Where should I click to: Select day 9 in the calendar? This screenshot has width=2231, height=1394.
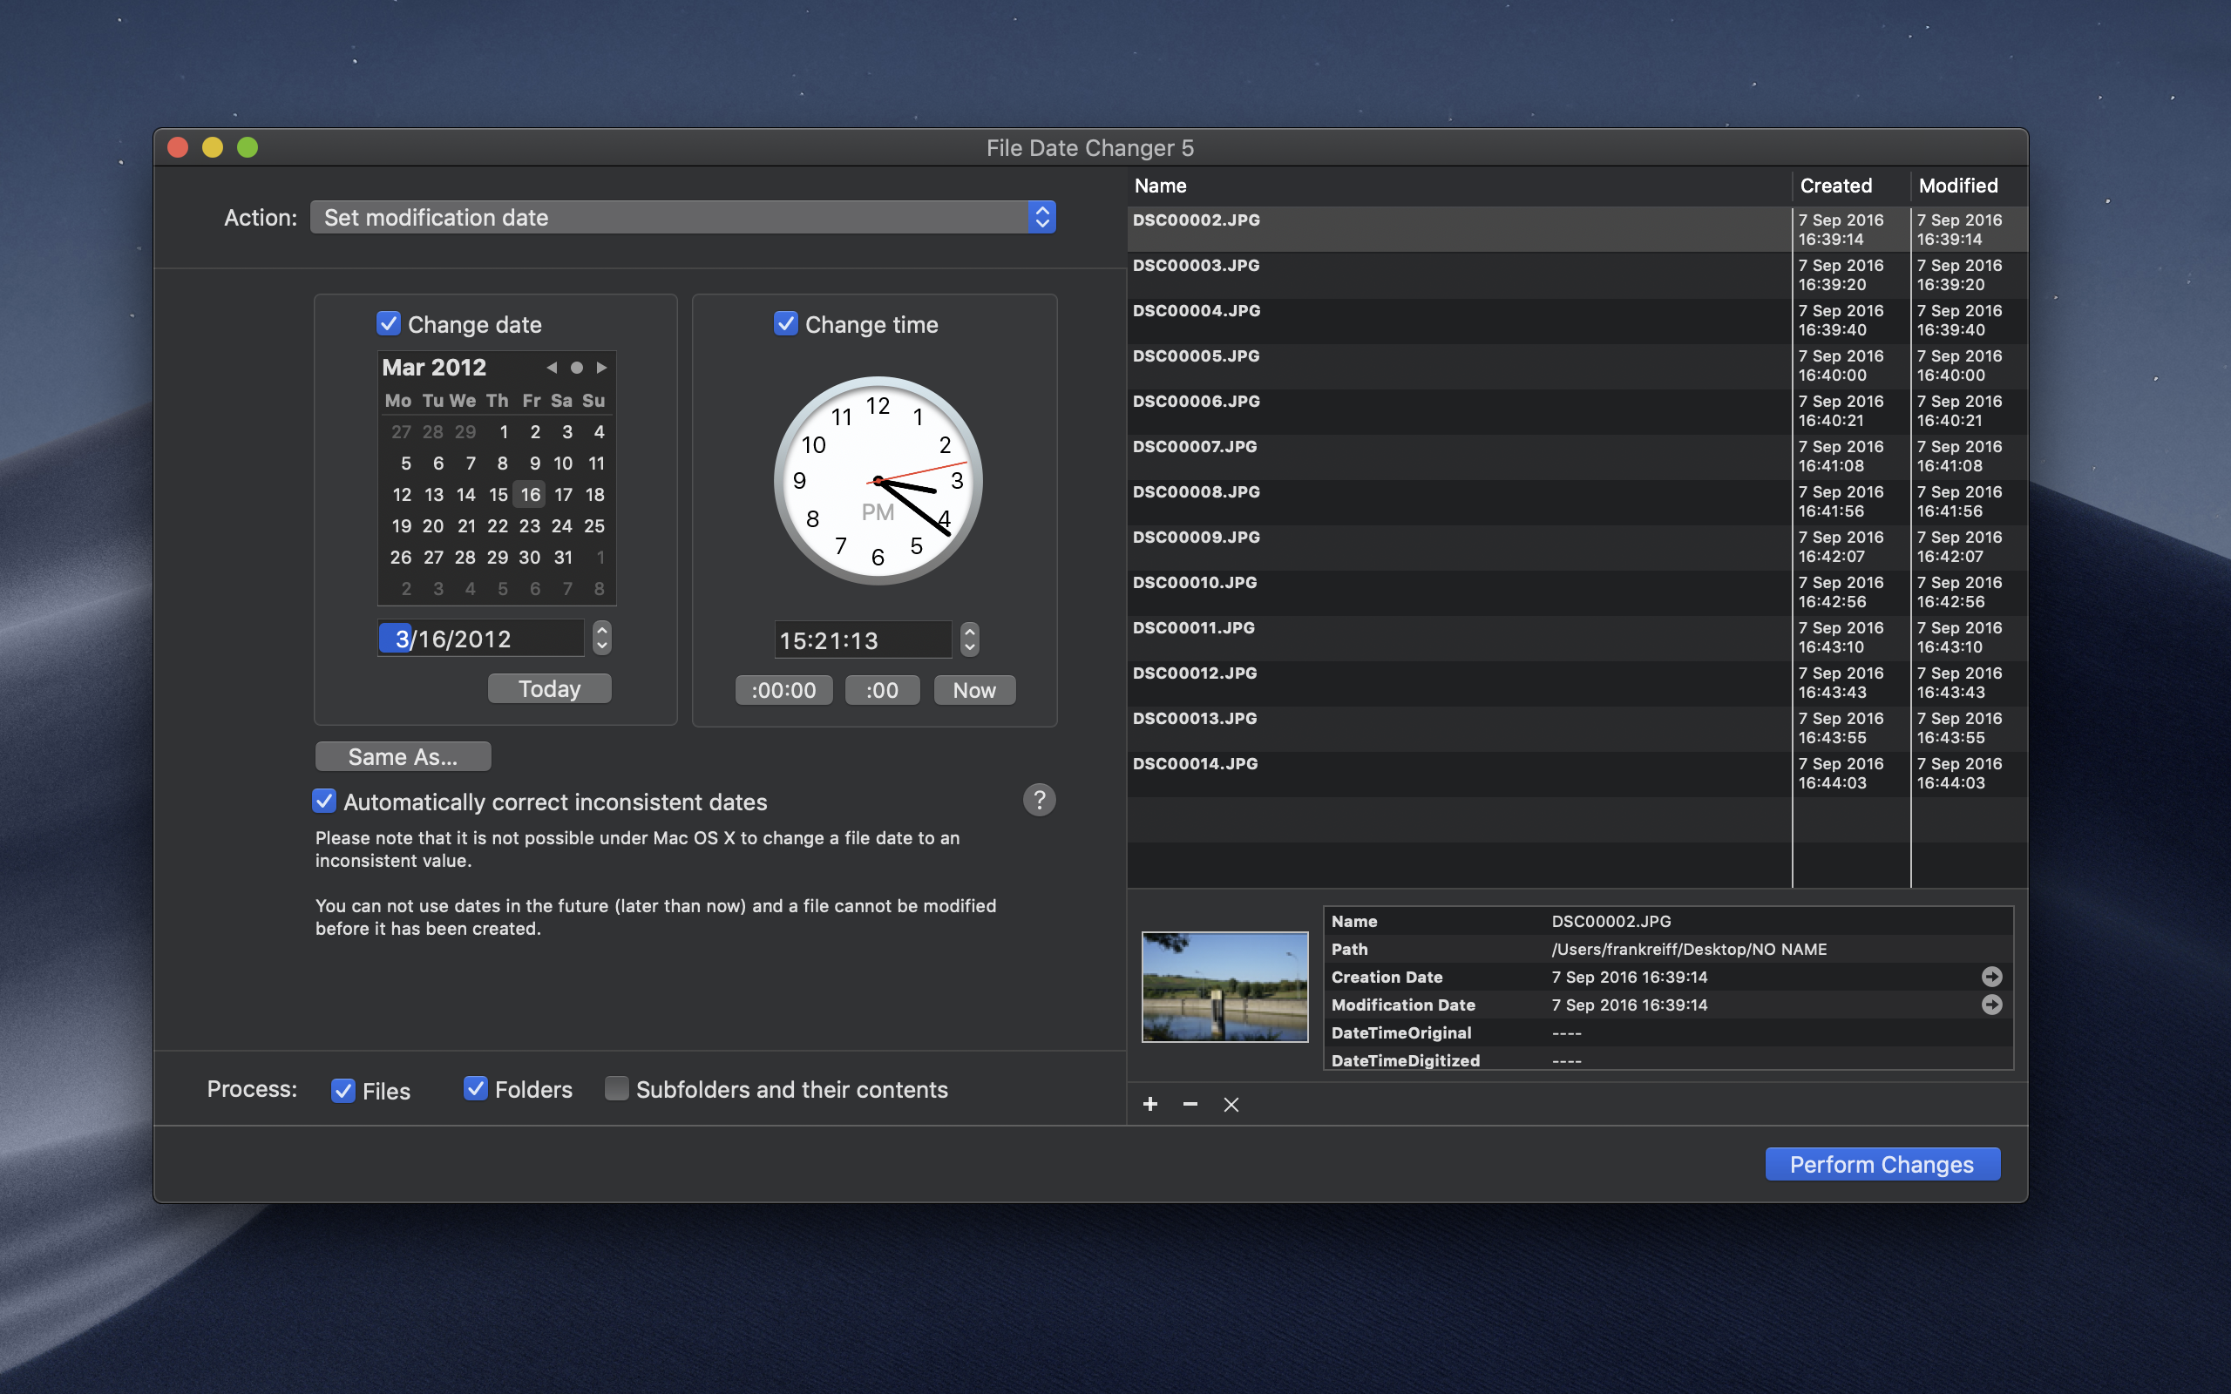point(535,464)
